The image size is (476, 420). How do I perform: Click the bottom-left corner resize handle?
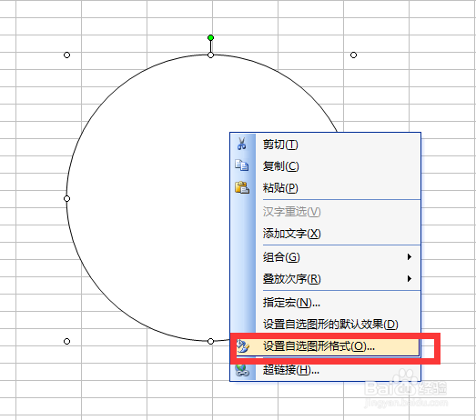(x=66, y=342)
